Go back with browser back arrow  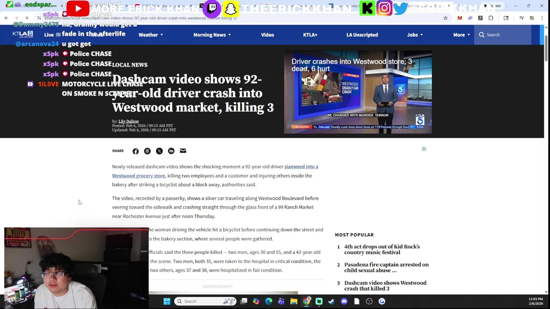pos(6,18)
